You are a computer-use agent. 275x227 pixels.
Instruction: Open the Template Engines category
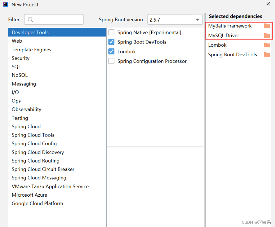(x=31, y=50)
